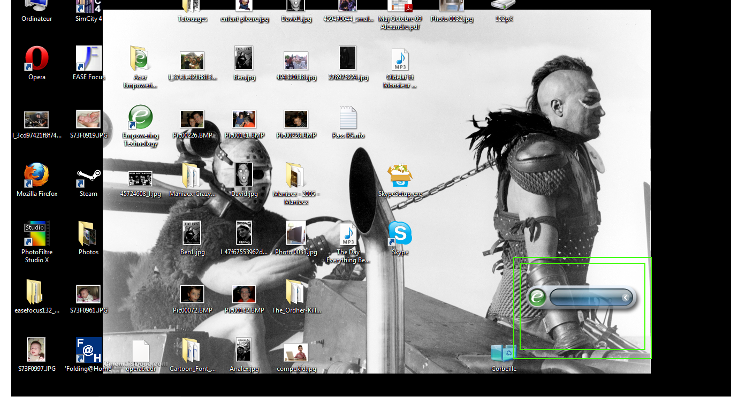The height and width of the screenshot is (411, 731).
Task: Select the compukid.jpg image thumbnail
Action: pos(296,353)
